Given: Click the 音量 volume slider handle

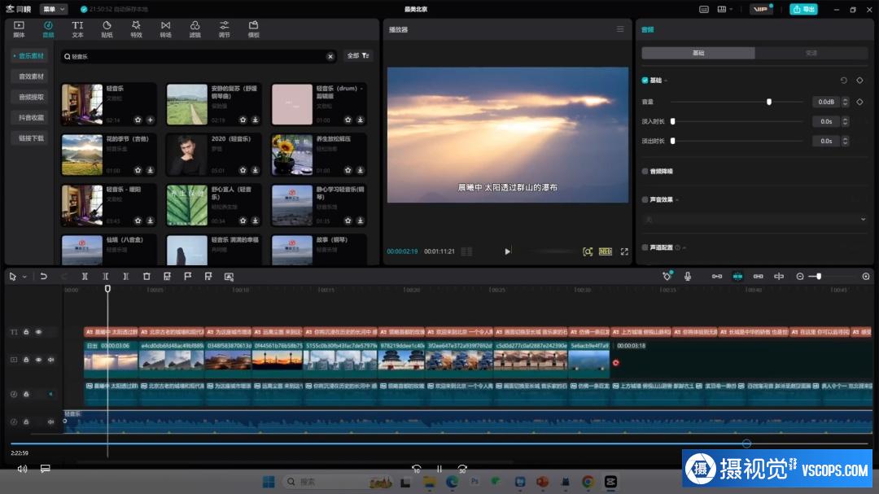Looking at the screenshot, I should 769,102.
